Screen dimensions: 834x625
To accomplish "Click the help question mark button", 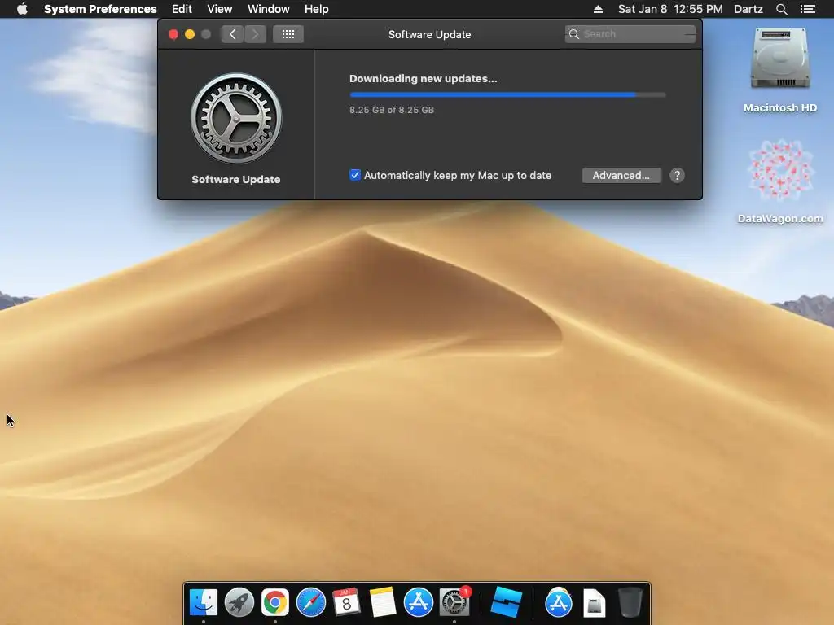I will pos(677,176).
